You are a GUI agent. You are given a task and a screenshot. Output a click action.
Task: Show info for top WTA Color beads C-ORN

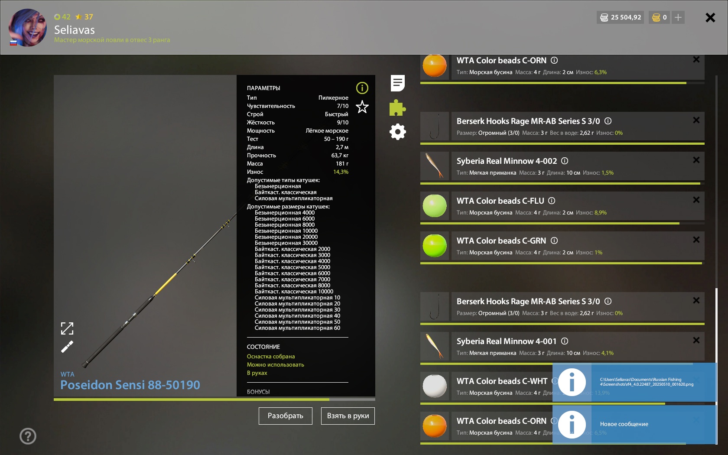tap(554, 60)
